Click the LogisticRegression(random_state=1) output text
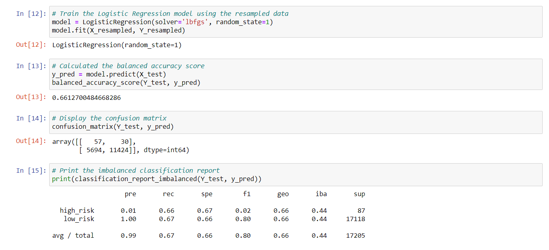Viewport: 549px width, 250px height. click(117, 45)
